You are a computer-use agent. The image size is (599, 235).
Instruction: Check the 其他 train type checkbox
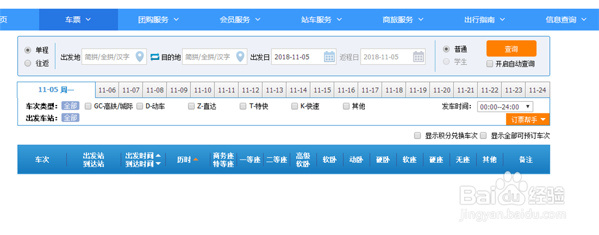(x=346, y=106)
